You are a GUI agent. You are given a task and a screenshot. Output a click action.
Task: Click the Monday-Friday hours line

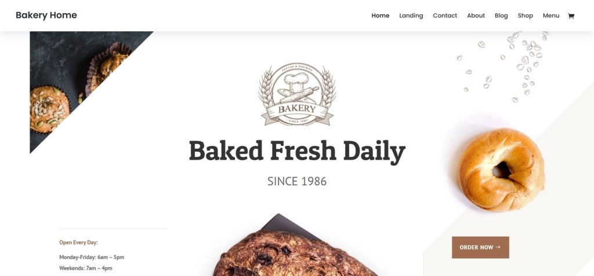(92, 257)
